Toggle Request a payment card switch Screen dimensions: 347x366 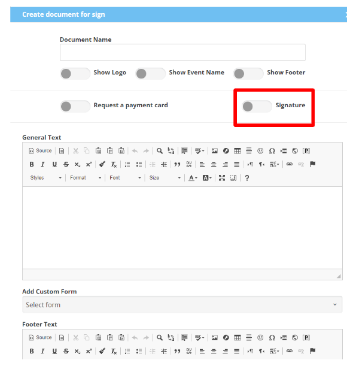[x=75, y=107]
